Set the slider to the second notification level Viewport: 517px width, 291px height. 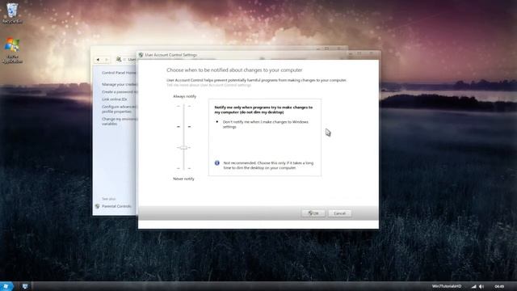pos(183,127)
